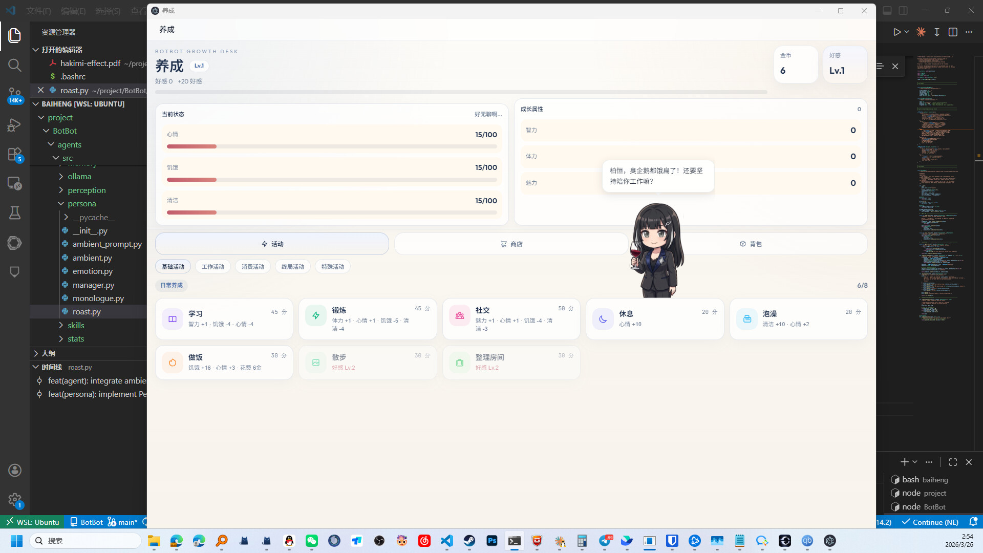This screenshot has width=983, height=553.
Task: Click the 做饭 cooking activity card
Action: [224, 362]
